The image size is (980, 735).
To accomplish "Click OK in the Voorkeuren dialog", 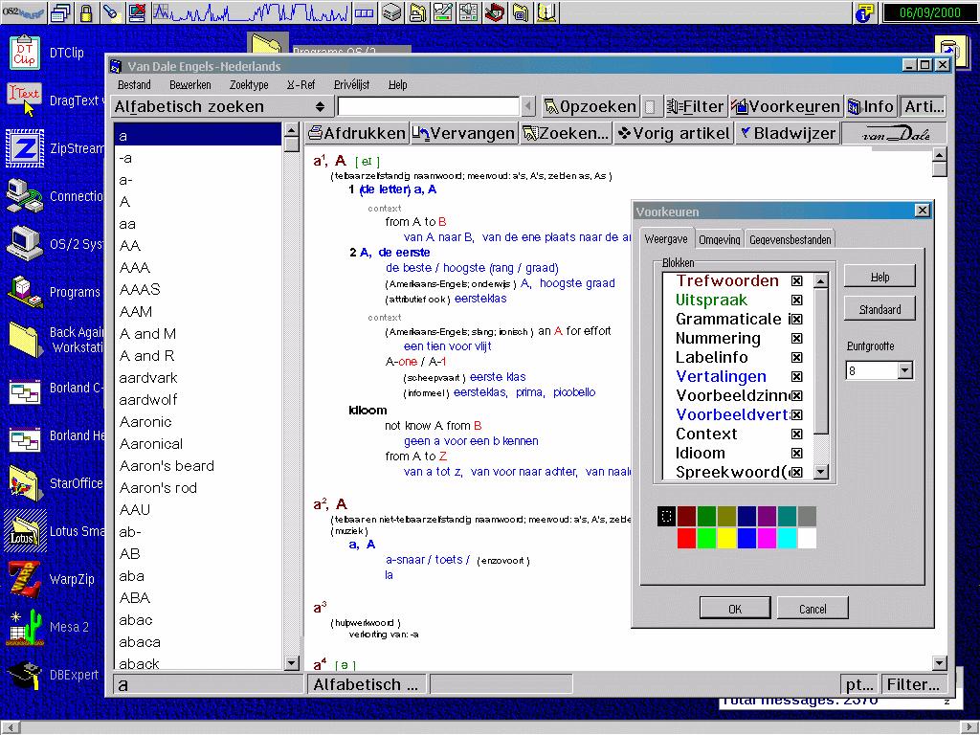I will tap(735, 609).
